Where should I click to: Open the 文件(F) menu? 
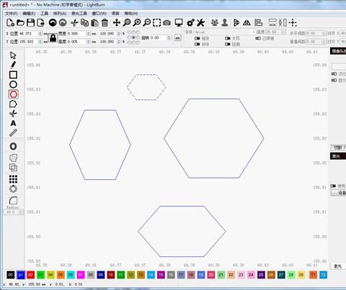pyautogui.click(x=12, y=13)
